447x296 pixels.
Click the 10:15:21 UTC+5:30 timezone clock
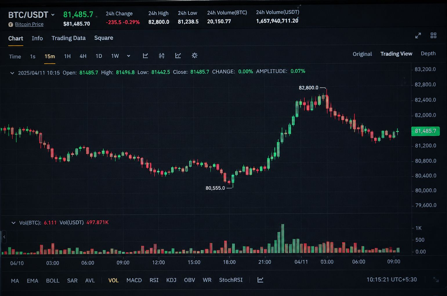point(392,279)
